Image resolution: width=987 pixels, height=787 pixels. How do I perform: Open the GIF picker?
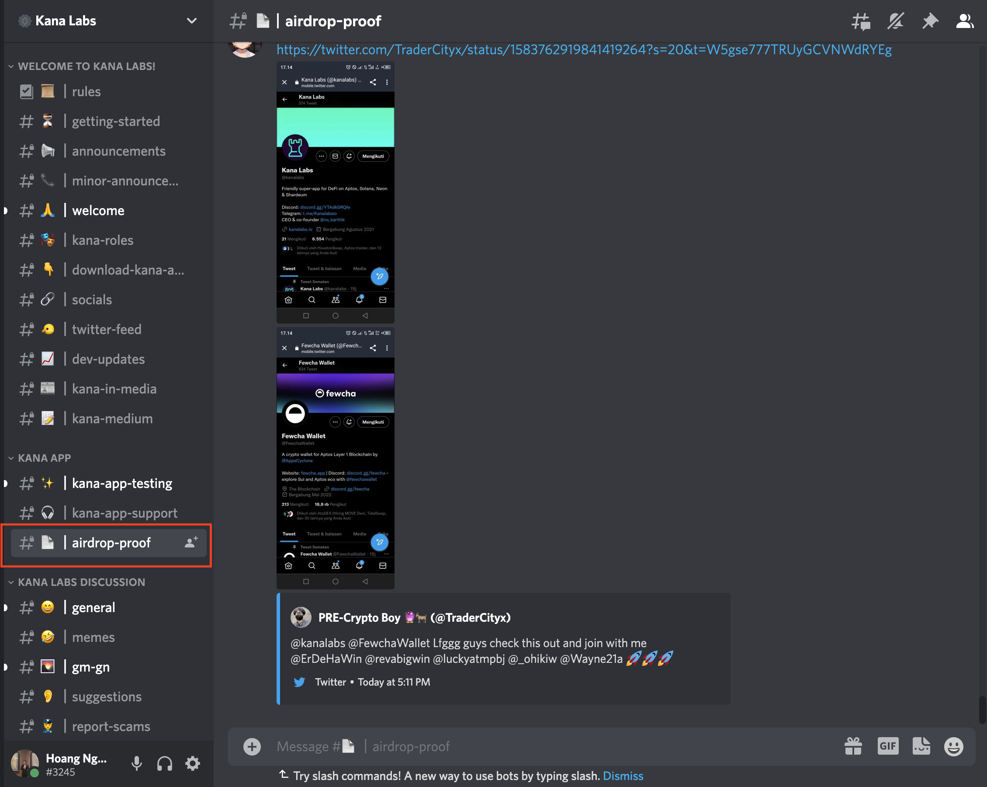point(888,747)
